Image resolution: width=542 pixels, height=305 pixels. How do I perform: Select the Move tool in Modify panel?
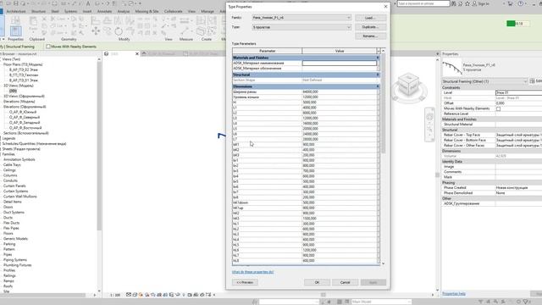pos(96,31)
